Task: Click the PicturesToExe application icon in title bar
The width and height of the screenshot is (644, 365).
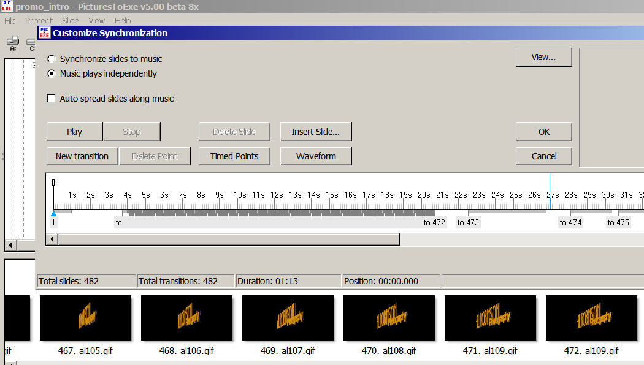Action: pos(7,7)
